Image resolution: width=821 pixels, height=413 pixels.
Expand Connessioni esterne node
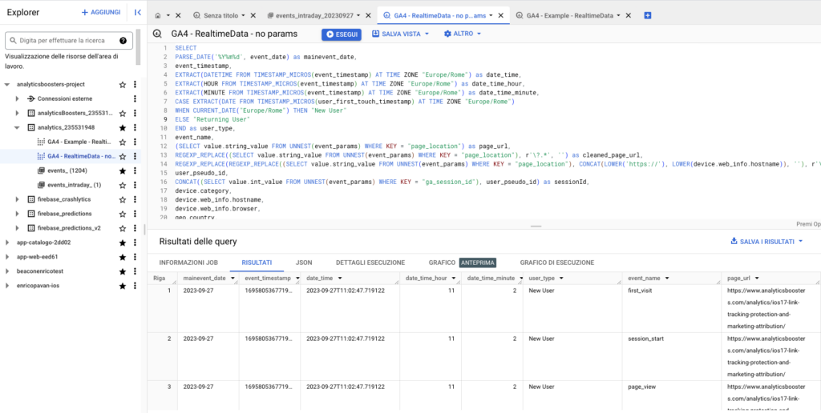(x=18, y=98)
